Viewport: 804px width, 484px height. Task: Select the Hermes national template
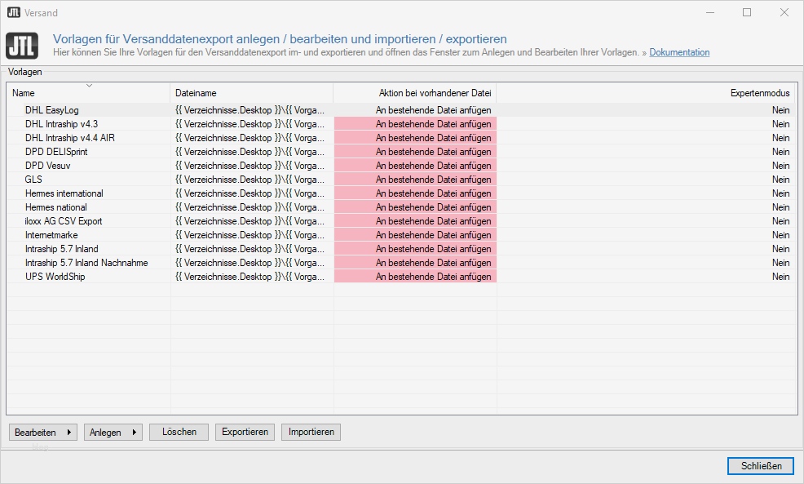(401, 206)
